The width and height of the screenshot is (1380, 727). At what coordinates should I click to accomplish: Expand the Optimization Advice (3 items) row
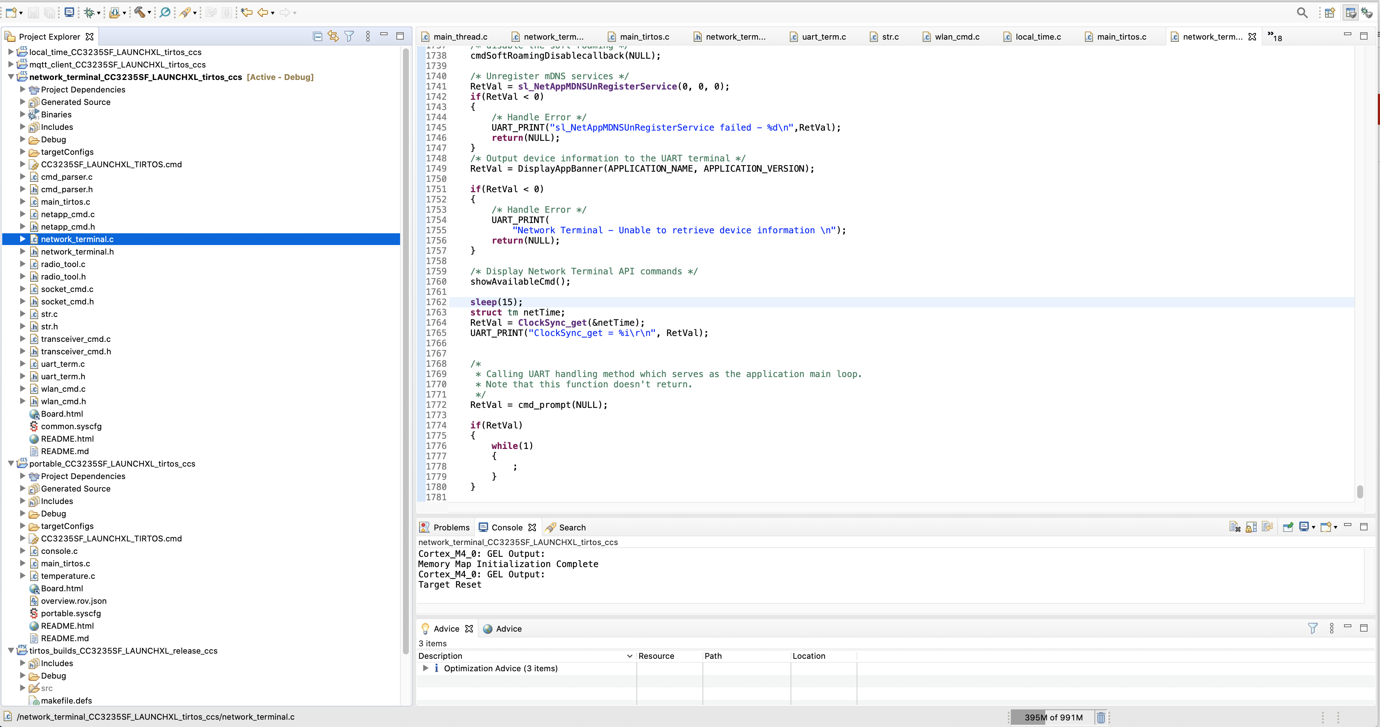point(426,669)
